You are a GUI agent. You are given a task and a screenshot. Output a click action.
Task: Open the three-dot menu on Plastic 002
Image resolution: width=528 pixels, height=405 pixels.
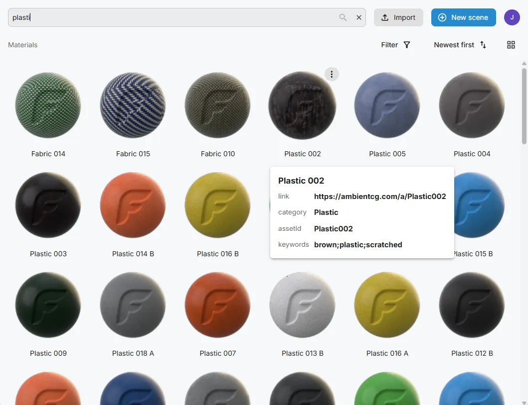click(x=332, y=75)
